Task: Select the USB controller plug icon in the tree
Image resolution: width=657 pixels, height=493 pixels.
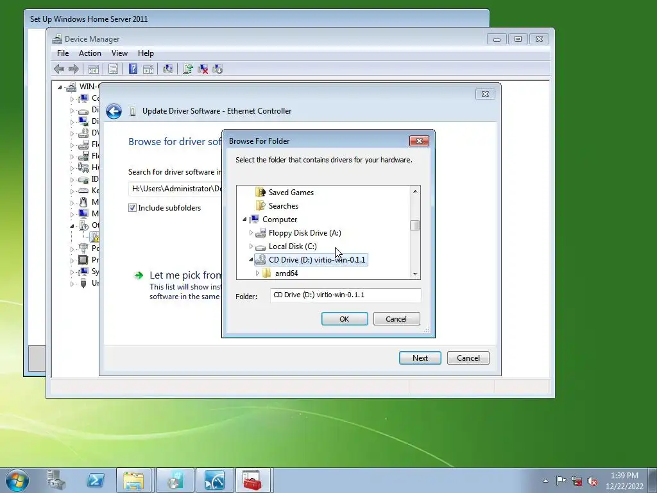Action: point(83,283)
